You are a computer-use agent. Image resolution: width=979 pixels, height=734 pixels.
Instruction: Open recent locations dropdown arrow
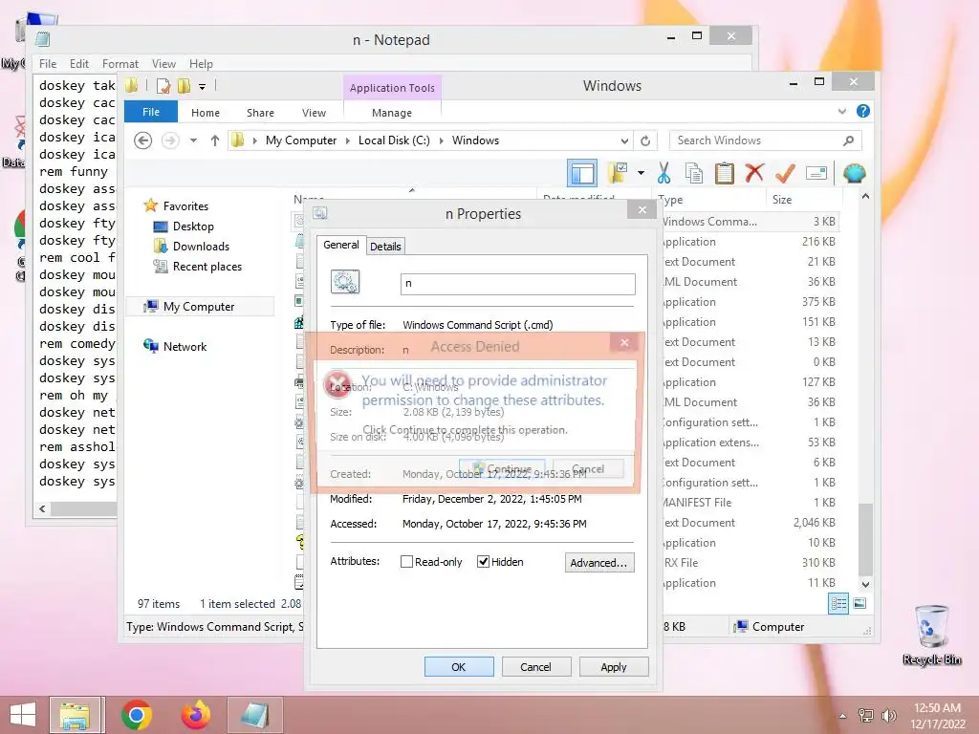coord(193,140)
